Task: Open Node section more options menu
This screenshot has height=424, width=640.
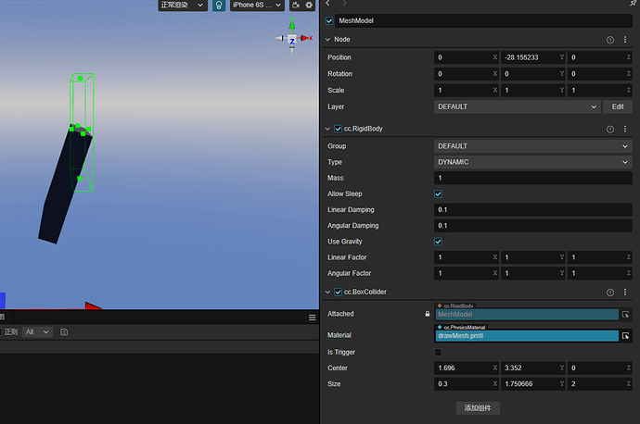Action: 625,40
